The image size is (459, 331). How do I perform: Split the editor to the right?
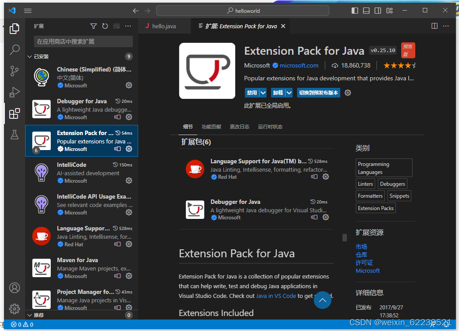[434, 26]
